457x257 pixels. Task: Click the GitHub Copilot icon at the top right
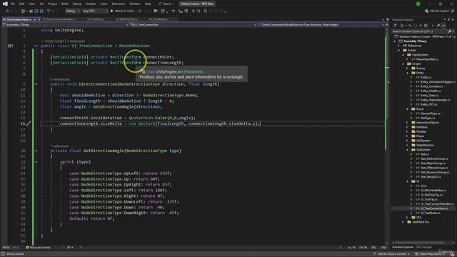(426, 11)
